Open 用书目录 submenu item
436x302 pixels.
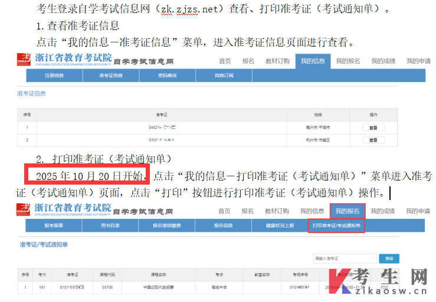point(110,225)
